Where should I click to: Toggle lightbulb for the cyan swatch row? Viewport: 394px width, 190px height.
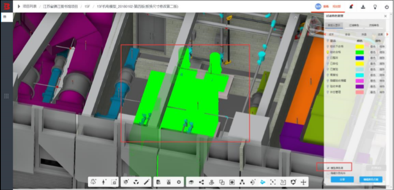point(328,75)
